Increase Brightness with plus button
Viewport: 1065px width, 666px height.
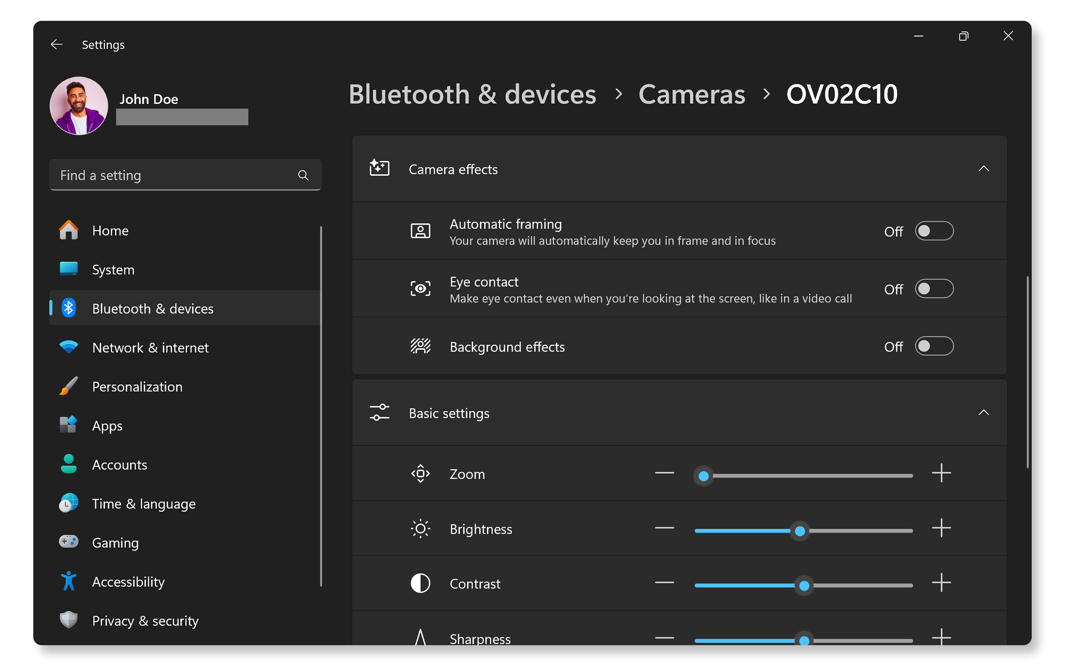941,528
